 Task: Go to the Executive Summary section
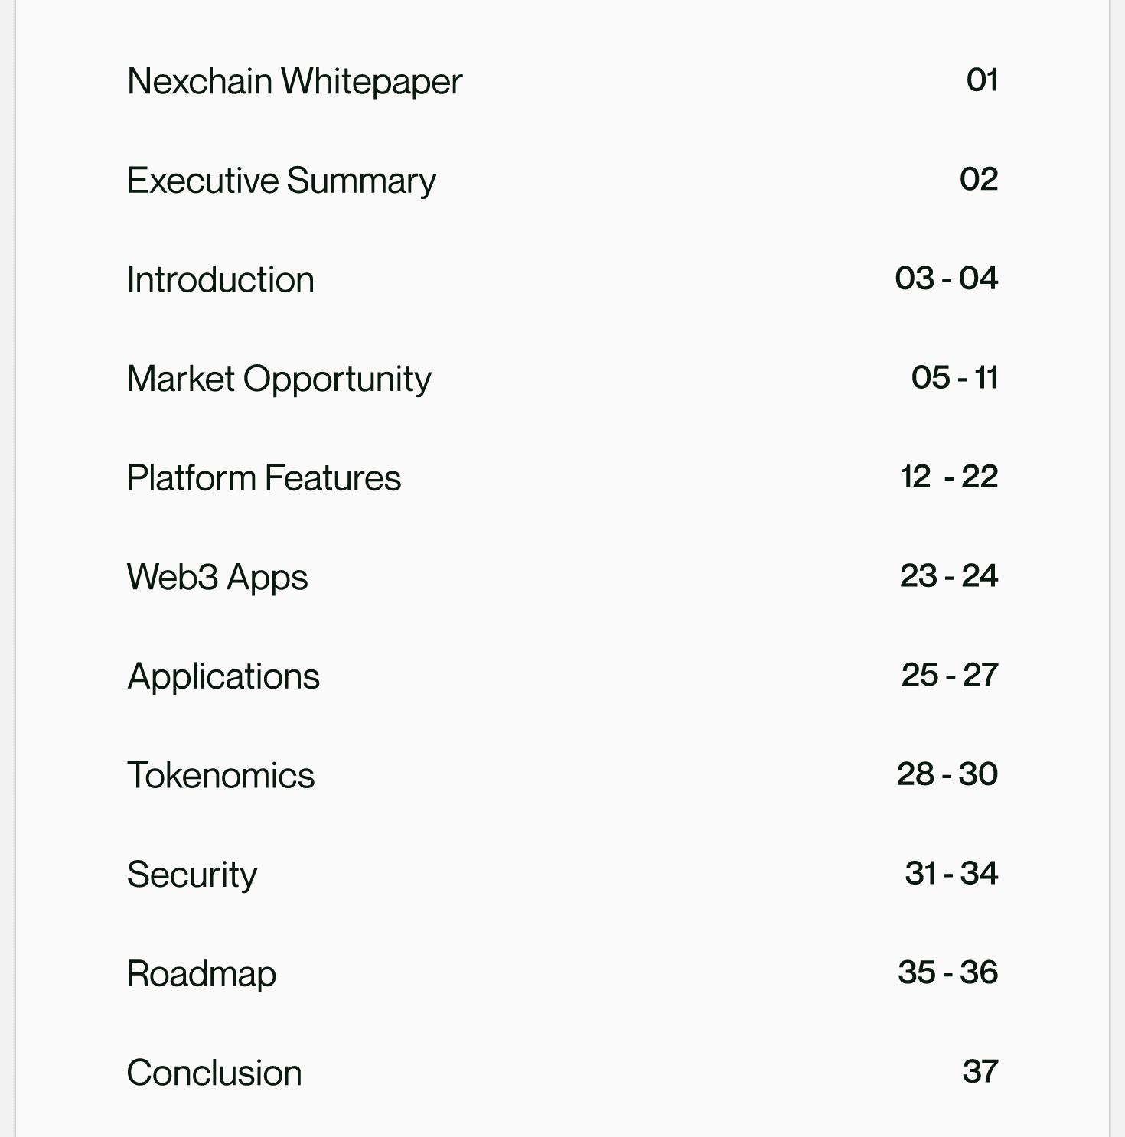pyautogui.click(x=281, y=181)
